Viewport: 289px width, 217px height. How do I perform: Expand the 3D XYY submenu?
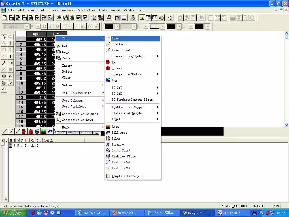pos(133,88)
